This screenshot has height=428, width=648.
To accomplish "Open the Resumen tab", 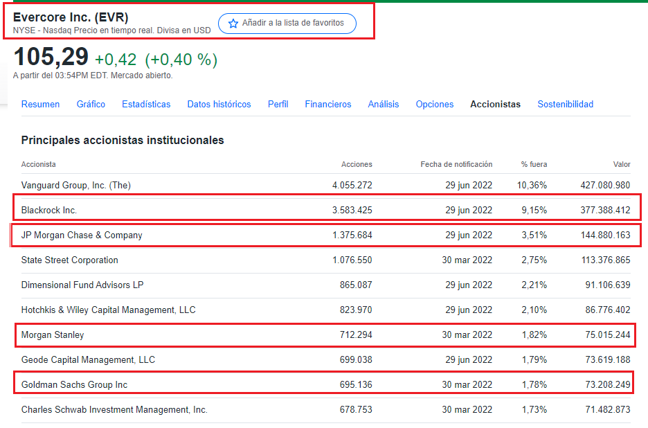I will [x=40, y=105].
